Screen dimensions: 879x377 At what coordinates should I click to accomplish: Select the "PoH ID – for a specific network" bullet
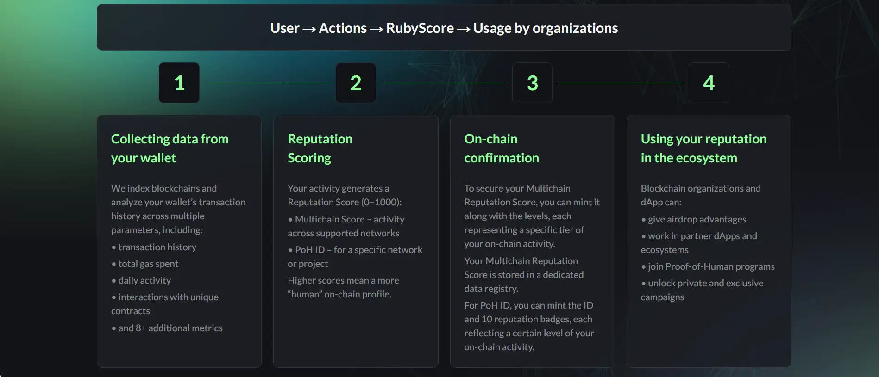tap(358, 250)
